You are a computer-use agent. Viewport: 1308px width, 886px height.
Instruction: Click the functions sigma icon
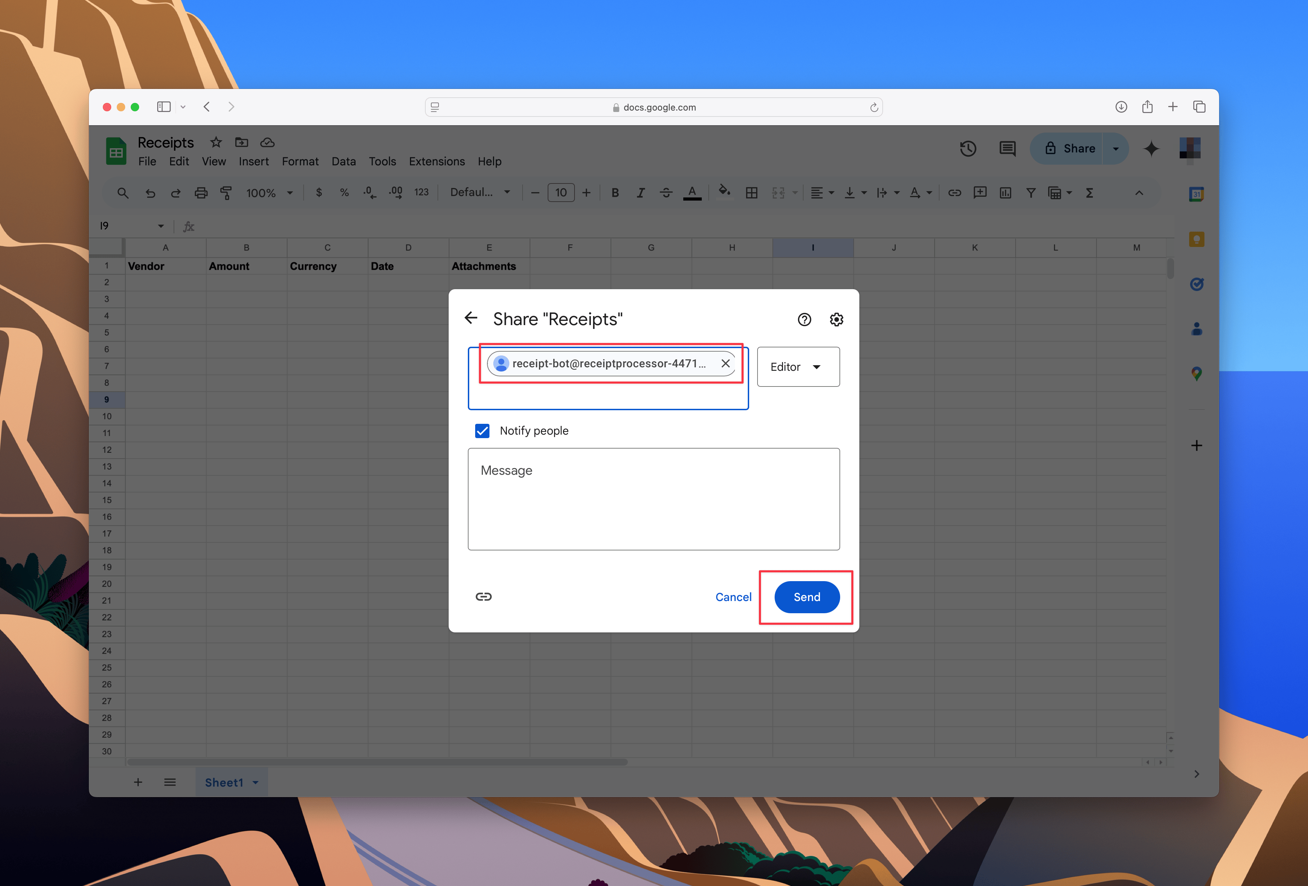(1090, 193)
